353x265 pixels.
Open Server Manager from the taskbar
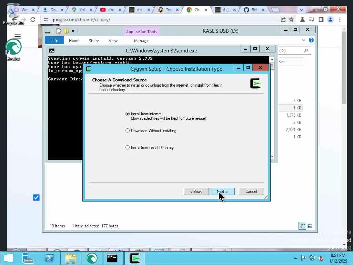pos(28,258)
